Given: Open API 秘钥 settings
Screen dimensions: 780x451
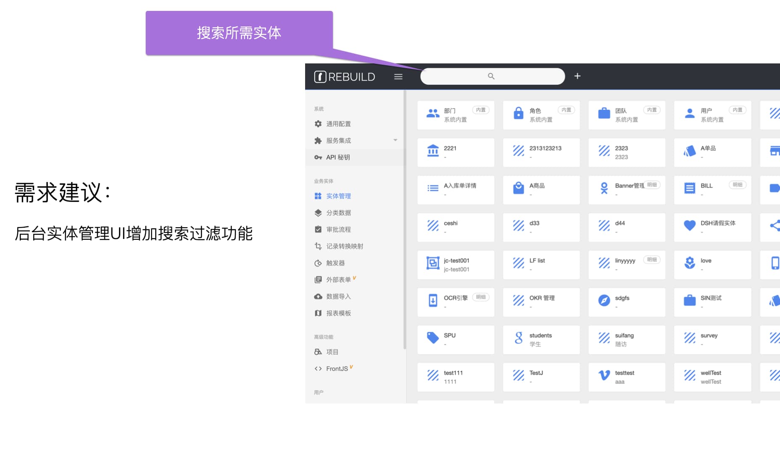Looking at the screenshot, I should 339,157.
